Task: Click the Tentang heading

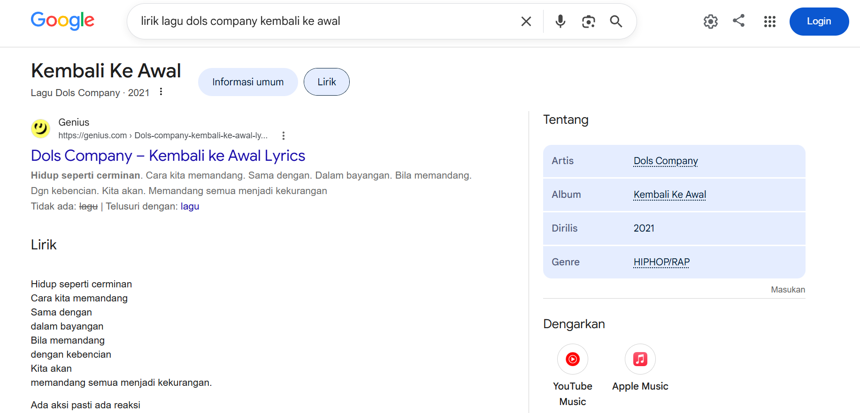Action: pyautogui.click(x=566, y=120)
